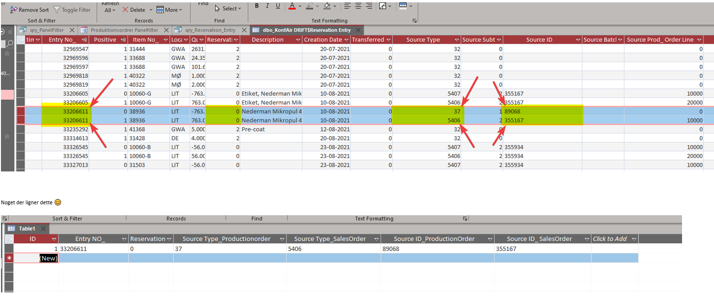Click the Click to Add column header
This screenshot has height=300, width=714.
click(614, 239)
